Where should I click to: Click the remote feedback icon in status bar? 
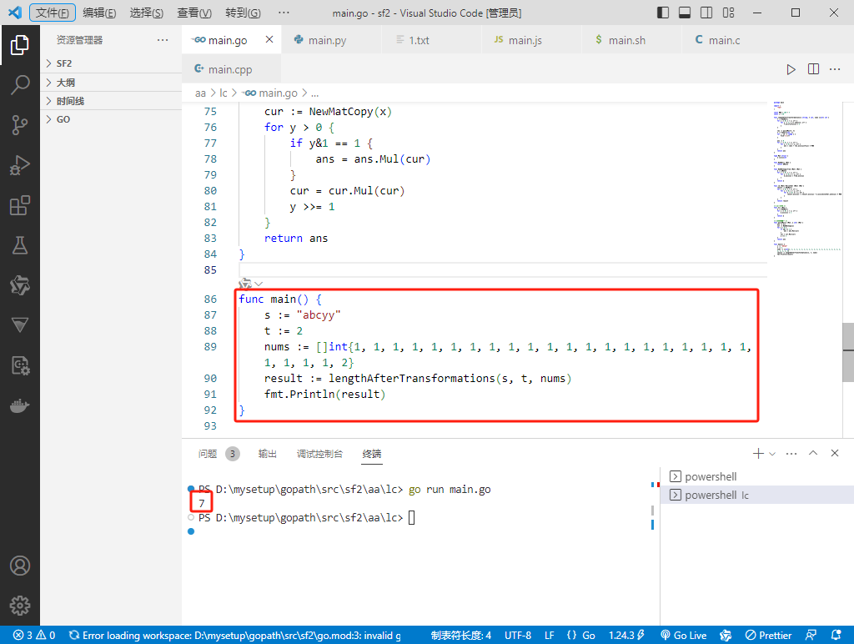pos(811,636)
